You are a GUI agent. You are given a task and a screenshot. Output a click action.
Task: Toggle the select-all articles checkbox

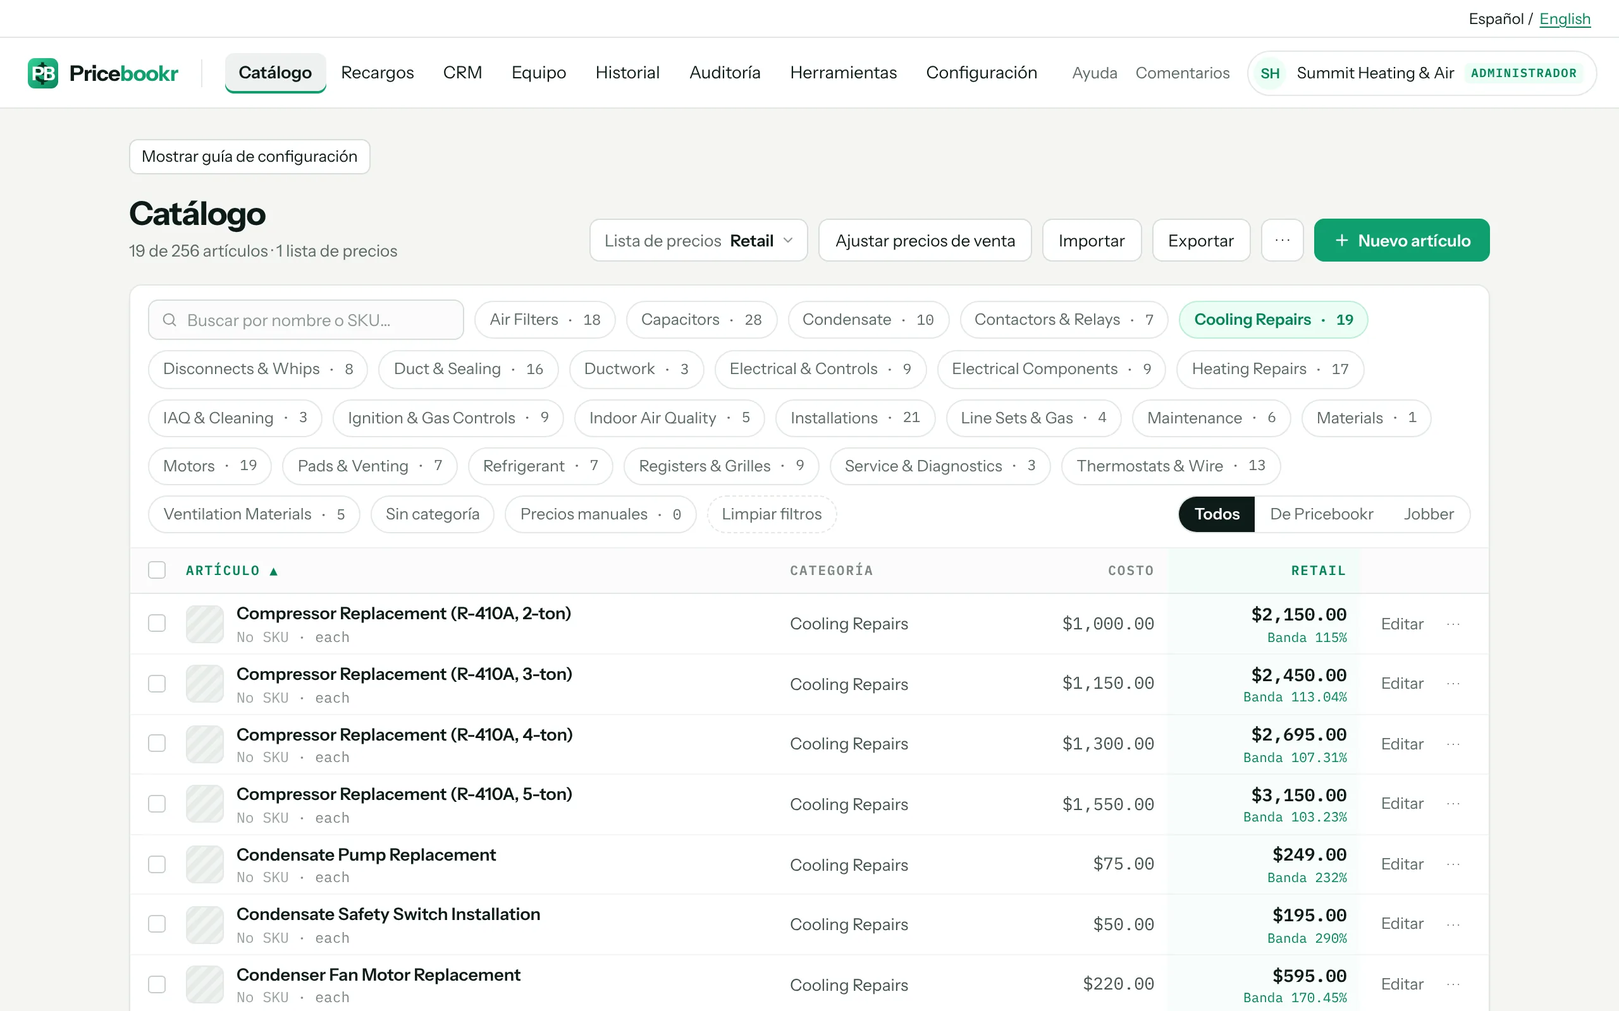coord(157,570)
